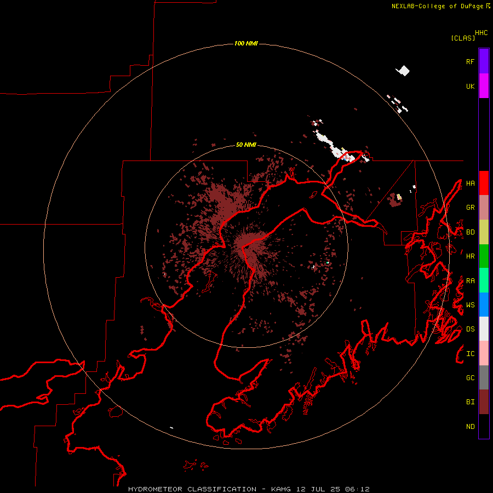Screen dimensions: 493x493
Task: Click the HA legend label
Action: (x=470, y=183)
